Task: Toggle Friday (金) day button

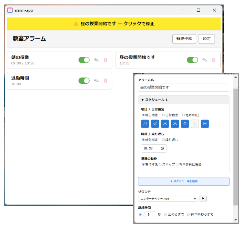Action: coord(185,124)
